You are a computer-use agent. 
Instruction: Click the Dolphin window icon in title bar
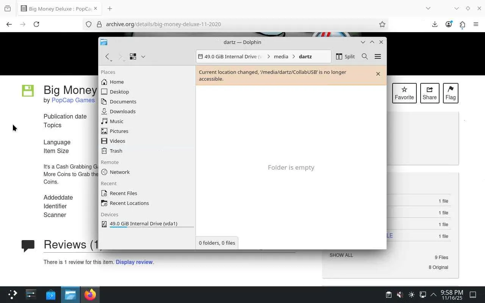point(104,42)
